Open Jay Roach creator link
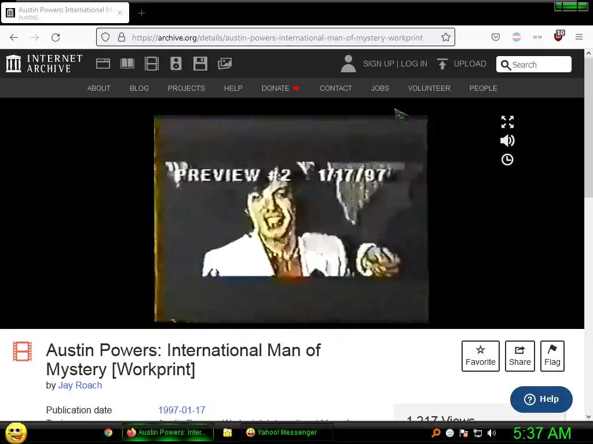Screen dimensions: 593x444 tap(80, 385)
